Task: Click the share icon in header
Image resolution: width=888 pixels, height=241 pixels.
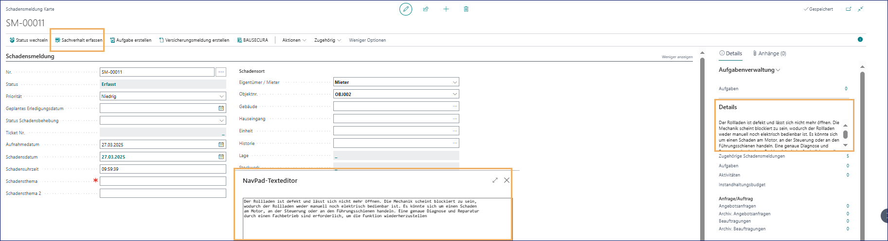Action: tap(426, 9)
